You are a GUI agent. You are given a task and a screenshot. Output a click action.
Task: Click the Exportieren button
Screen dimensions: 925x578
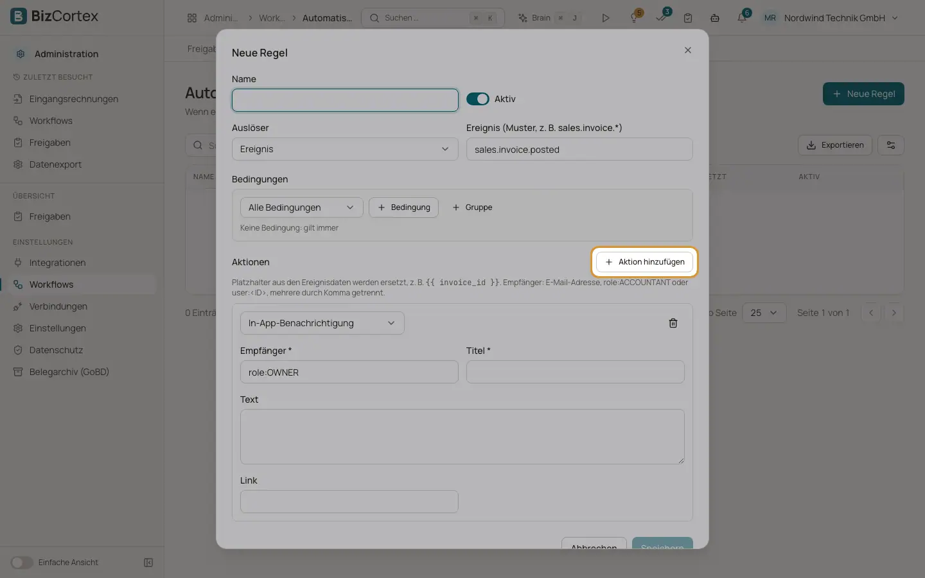(x=835, y=145)
